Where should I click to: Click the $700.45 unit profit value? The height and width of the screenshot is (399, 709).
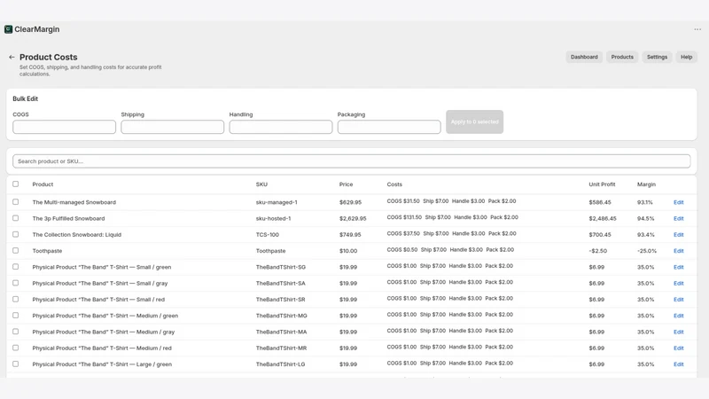coord(600,235)
